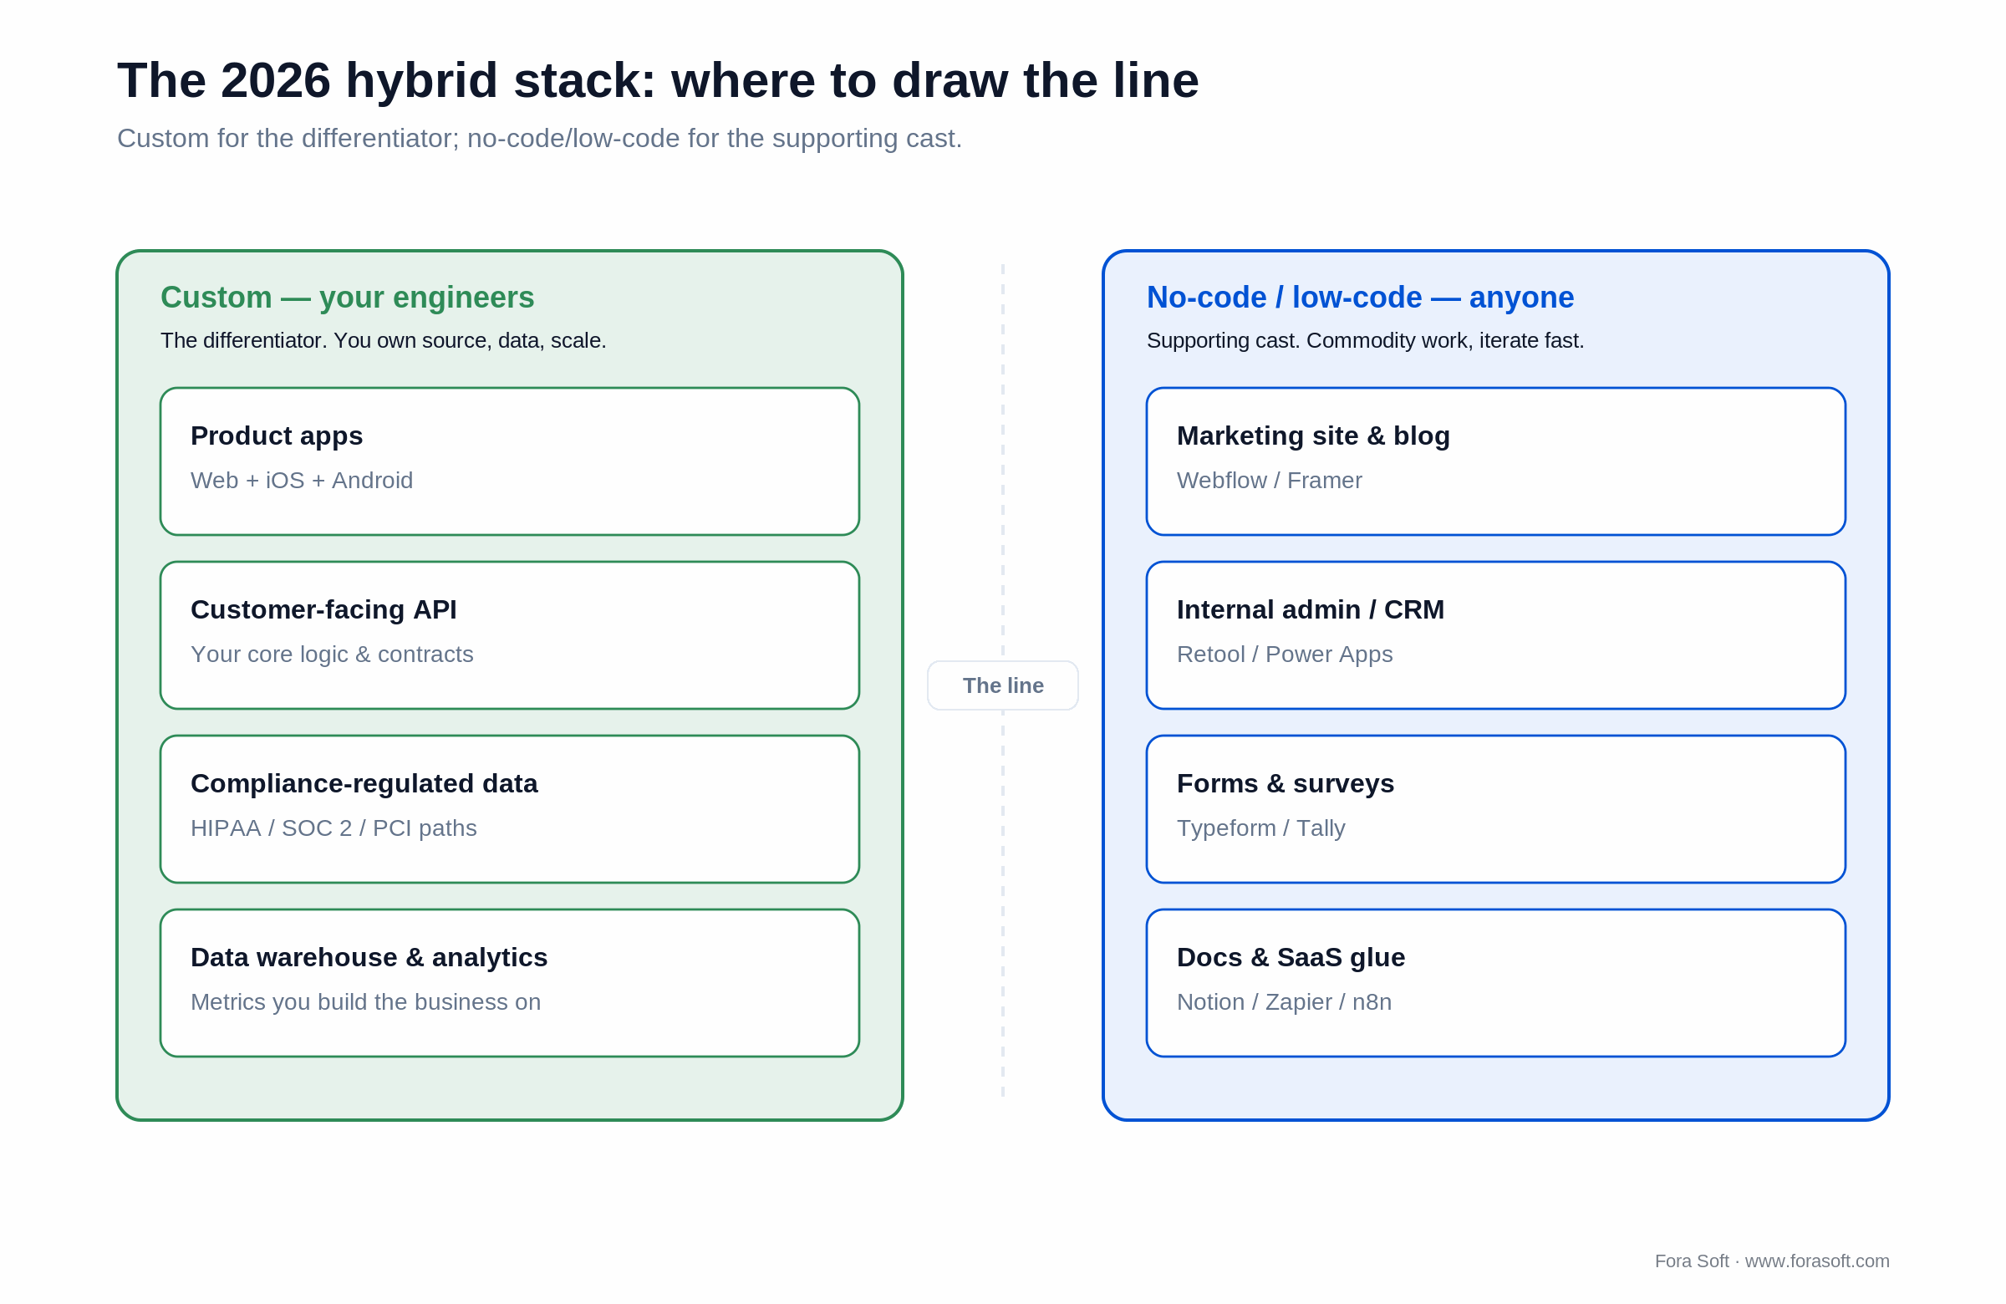
Task: Click the title 'The 2026 hybrid stack: where to draw the line'
Action: pos(658,81)
